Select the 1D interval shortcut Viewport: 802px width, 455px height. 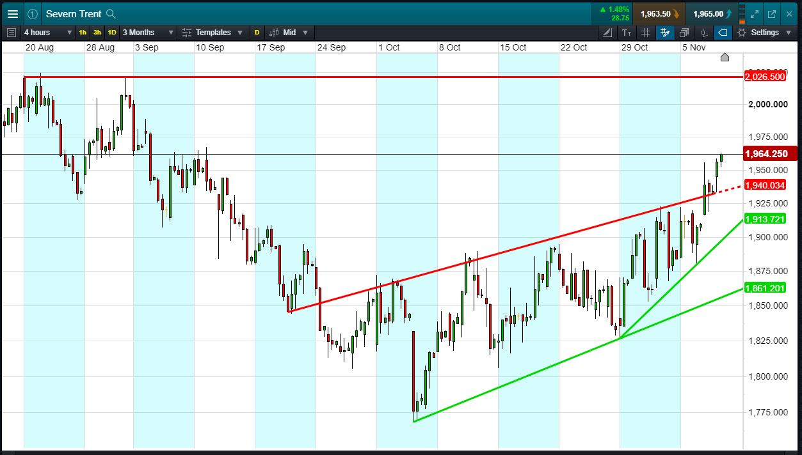tap(112, 33)
